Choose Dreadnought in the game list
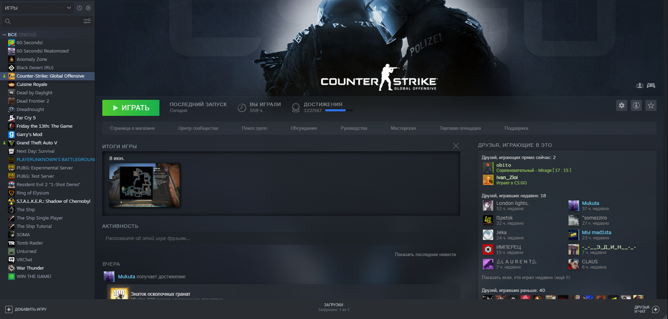Viewport: 668px width, 319px height. (x=30, y=109)
